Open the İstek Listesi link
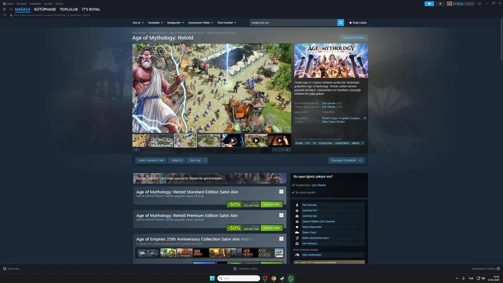The width and height of the screenshot is (503, 283). (x=358, y=23)
